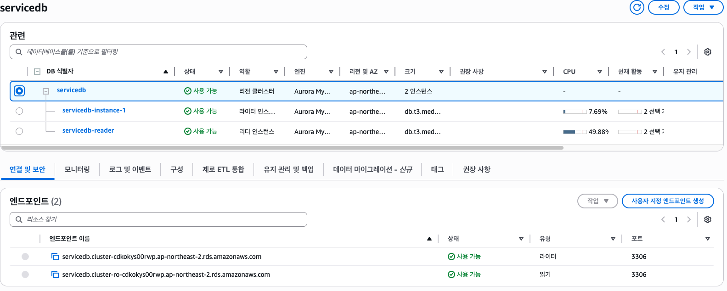Viewport: 727px width, 291px height.
Task: Click the 수정 button
Action: [663, 7]
